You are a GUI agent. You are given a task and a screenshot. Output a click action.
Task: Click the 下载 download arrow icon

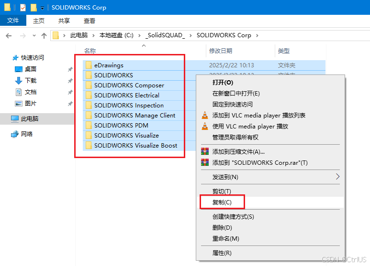tap(19, 81)
